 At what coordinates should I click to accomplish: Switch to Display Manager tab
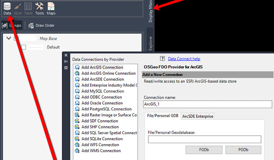[x=150, y=11]
